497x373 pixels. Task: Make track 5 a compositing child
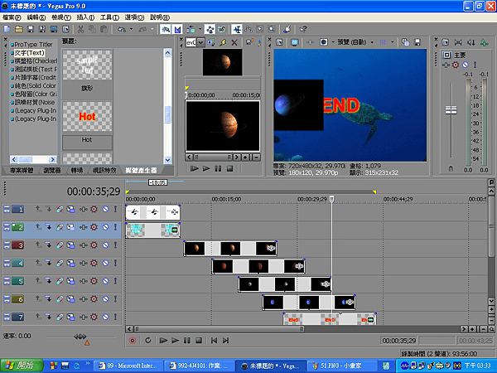tap(48, 281)
